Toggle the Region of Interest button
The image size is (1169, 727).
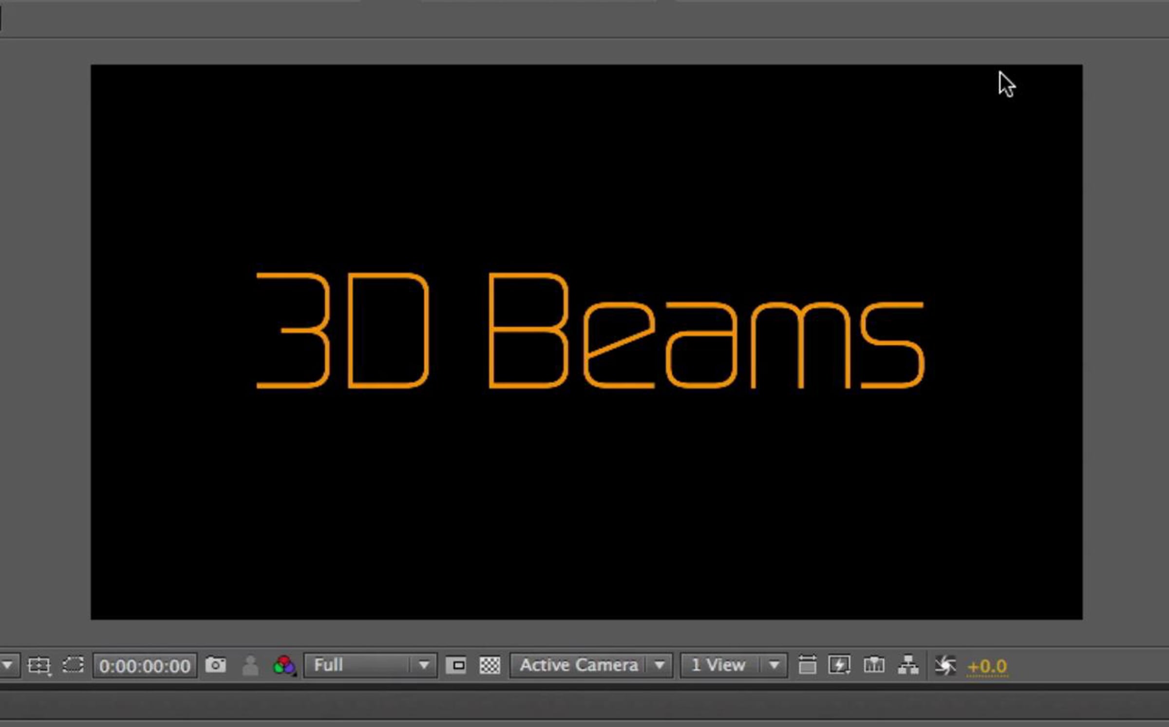(x=456, y=665)
